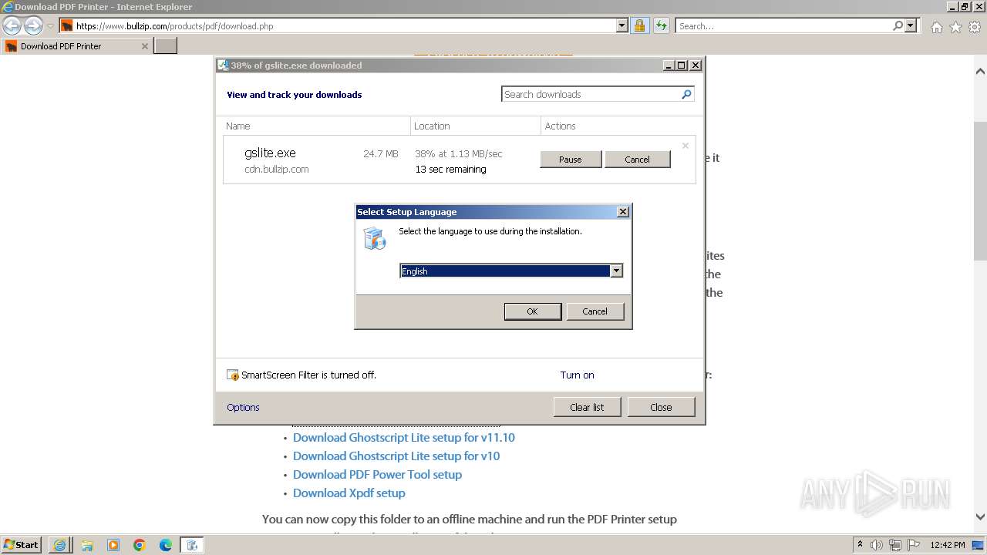This screenshot has height=555, width=987.
Task: Open IE favorites star icon
Action: pyautogui.click(x=955, y=27)
